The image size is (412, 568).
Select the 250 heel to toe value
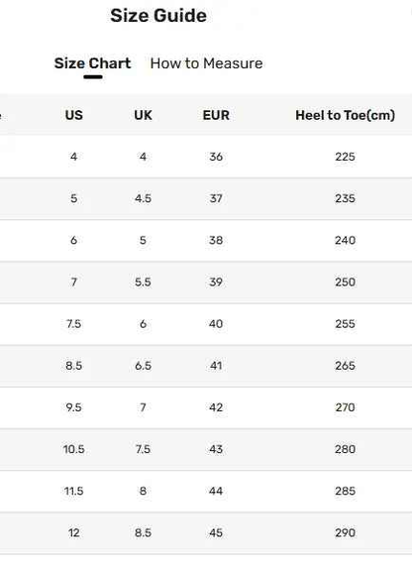click(x=345, y=283)
